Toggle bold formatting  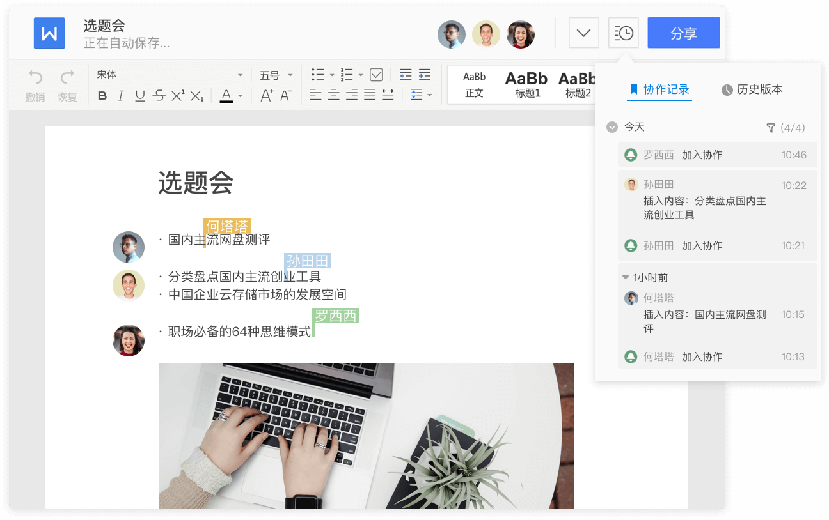(102, 95)
